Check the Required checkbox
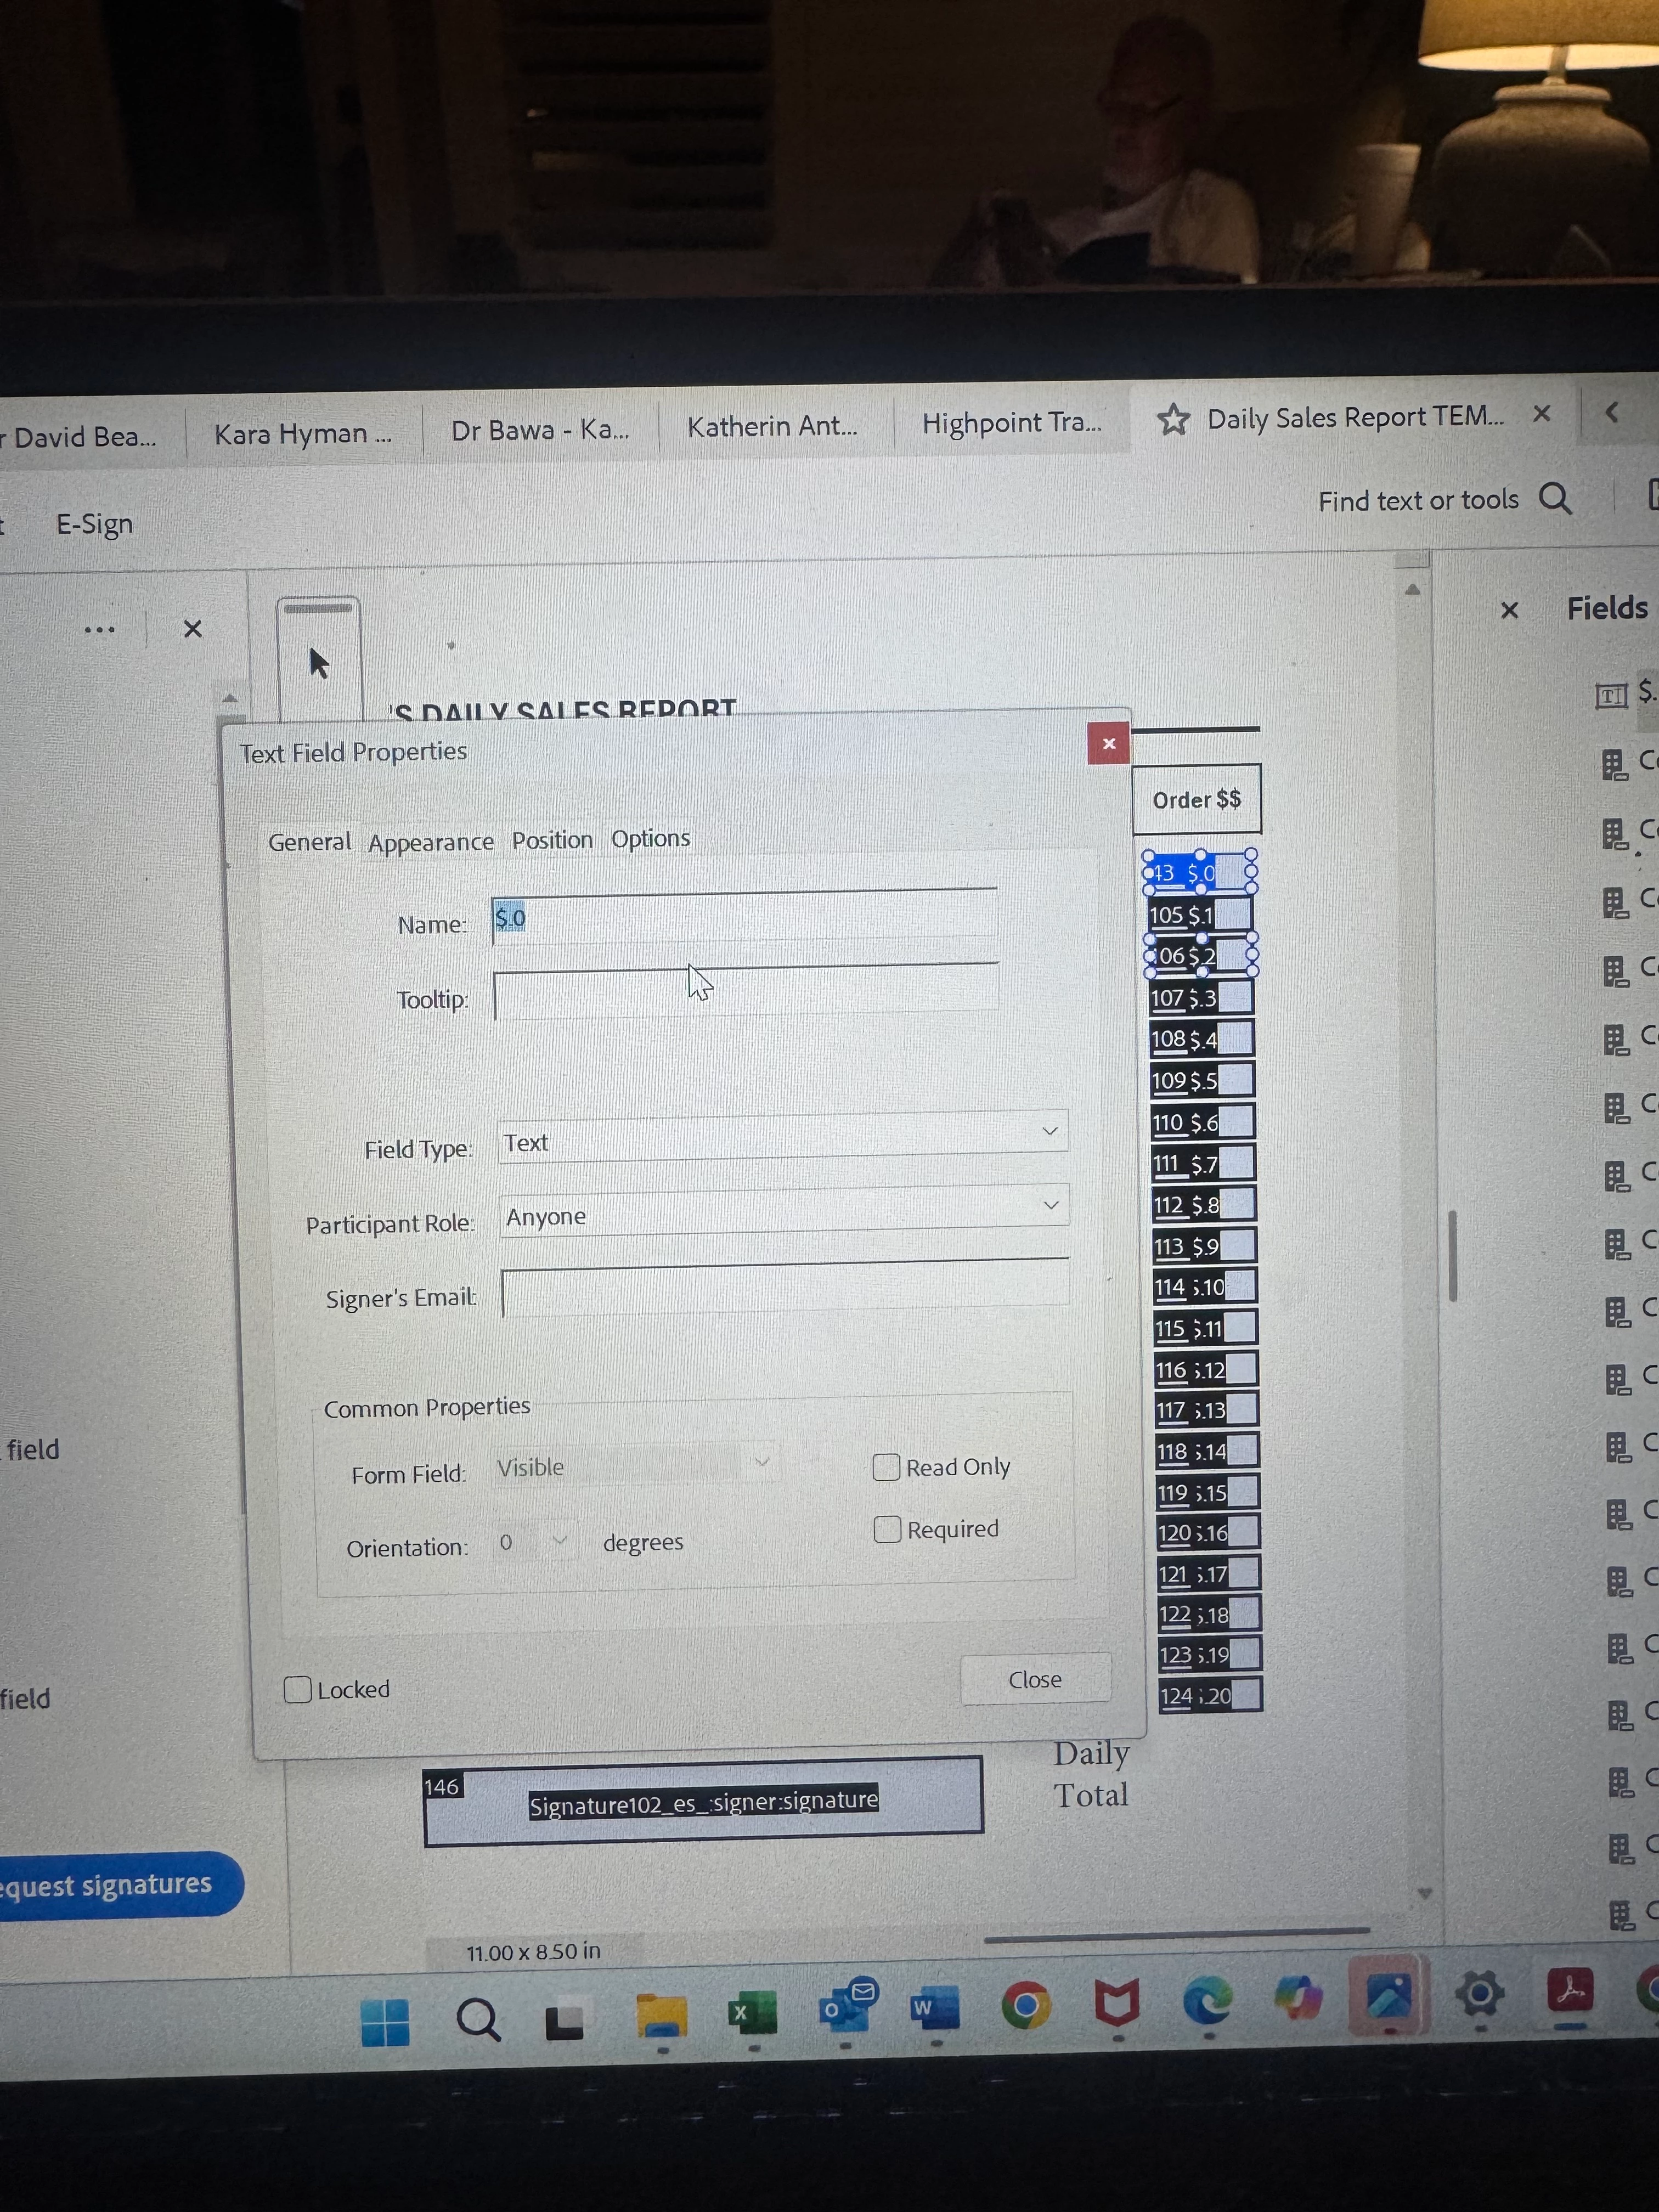 (x=887, y=1530)
